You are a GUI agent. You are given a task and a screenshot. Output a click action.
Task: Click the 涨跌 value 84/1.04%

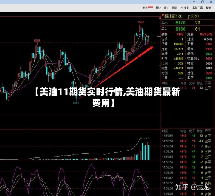[206, 34]
